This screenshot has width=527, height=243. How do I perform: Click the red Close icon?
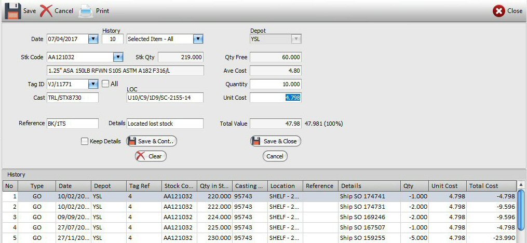(499, 11)
